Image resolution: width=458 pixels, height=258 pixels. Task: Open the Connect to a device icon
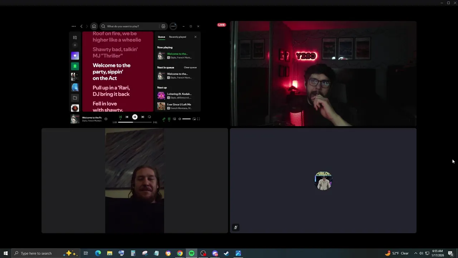point(174,119)
